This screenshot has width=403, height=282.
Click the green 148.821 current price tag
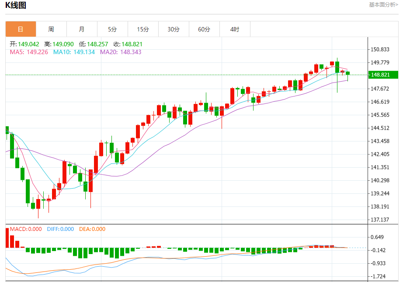(x=383, y=75)
